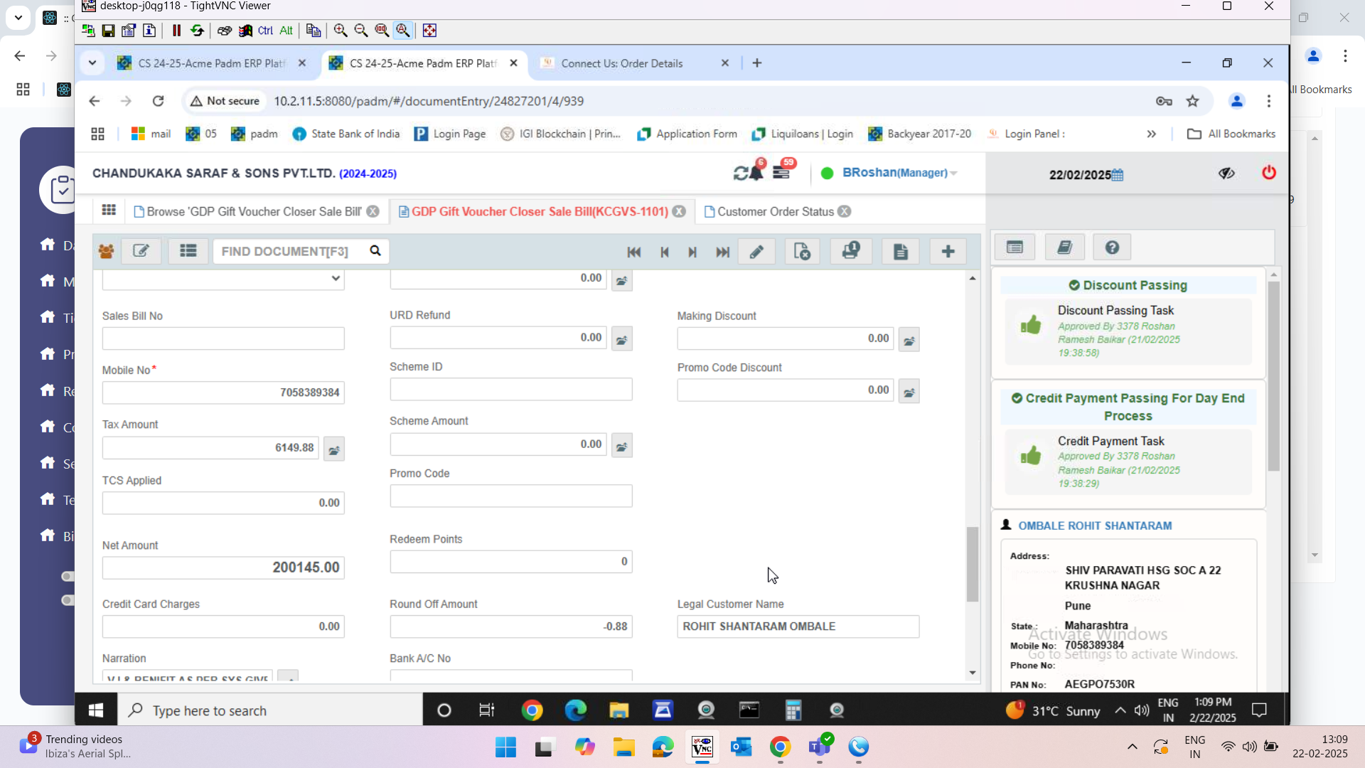Open the State Bank of India bookmark
This screenshot has width=1365, height=768.
346,134
